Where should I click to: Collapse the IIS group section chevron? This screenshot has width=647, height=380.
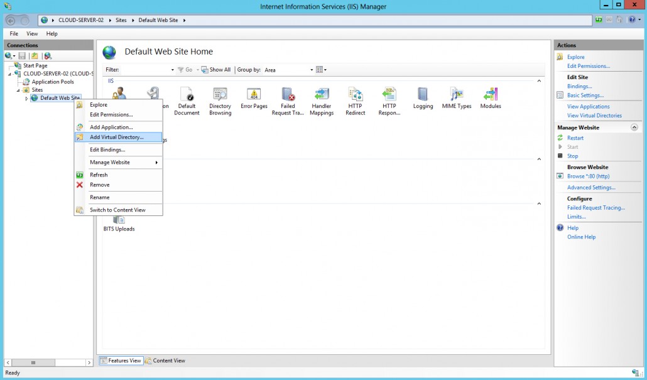point(539,81)
